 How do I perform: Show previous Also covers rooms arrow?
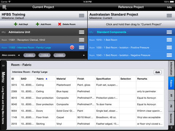(19, 55)
